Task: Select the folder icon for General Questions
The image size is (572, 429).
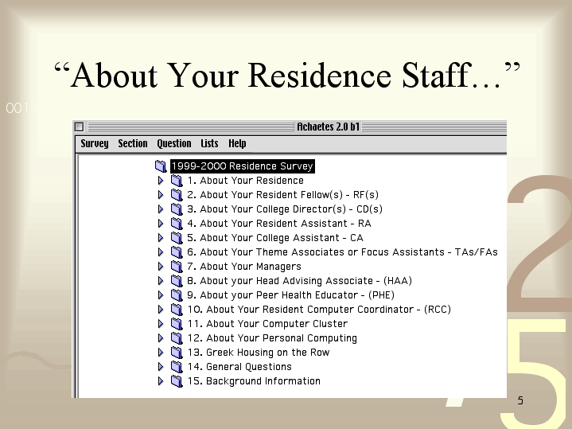Action: click(177, 367)
